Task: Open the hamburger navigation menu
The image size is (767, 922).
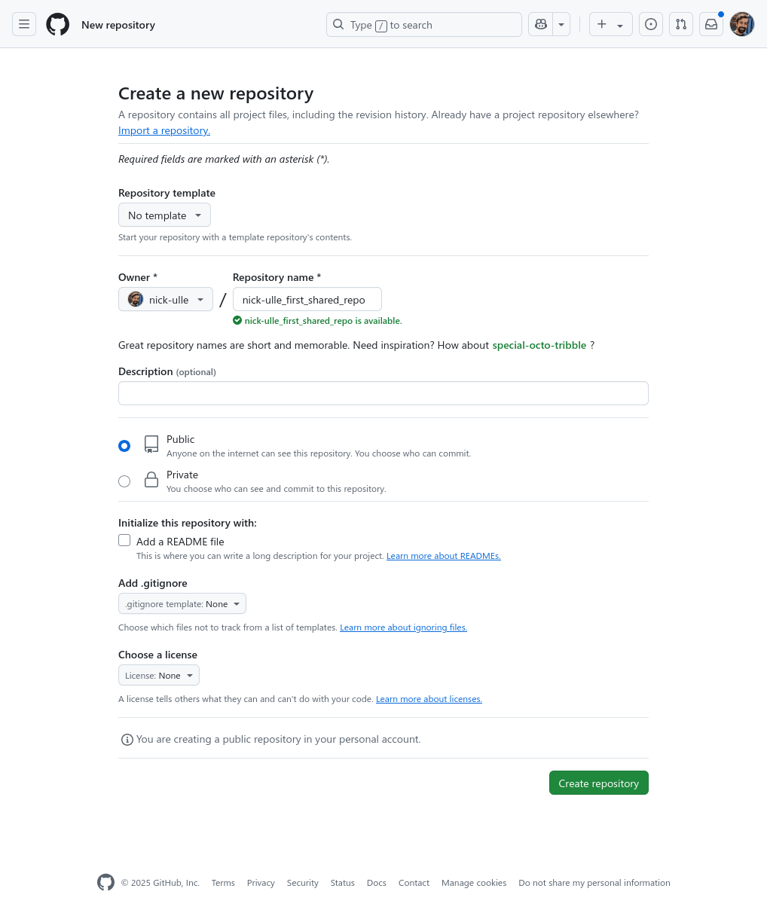Action: click(24, 25)
